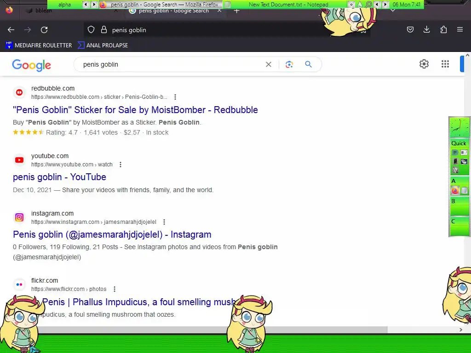471x353 pixels.
Task: Click the Quick panel icon next to first
Action: pos(464,153)
